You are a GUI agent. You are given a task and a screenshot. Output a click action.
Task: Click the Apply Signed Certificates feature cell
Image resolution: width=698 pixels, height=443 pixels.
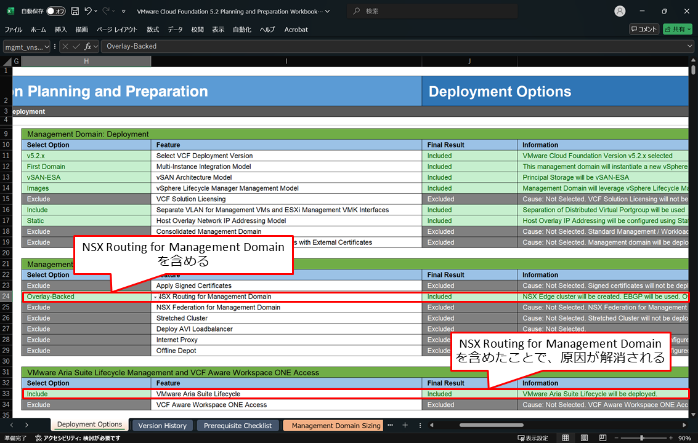click(x=286, y=285)
